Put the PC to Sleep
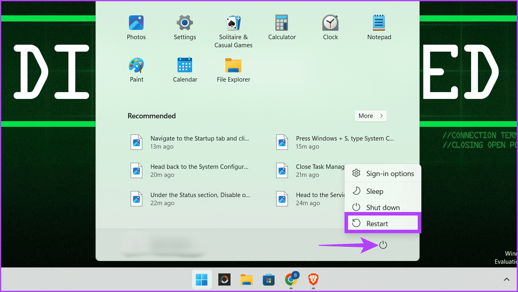The width and height of the screenshot is (518, 292). coord(374,191)
